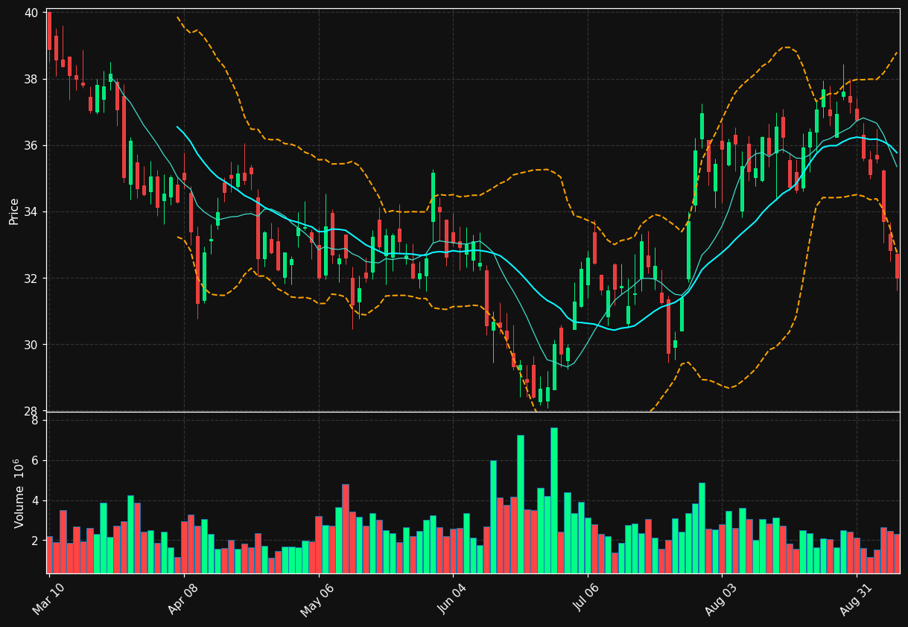Click volume tick label 8
Screen dimensions: 908x627
coord(34,420)
